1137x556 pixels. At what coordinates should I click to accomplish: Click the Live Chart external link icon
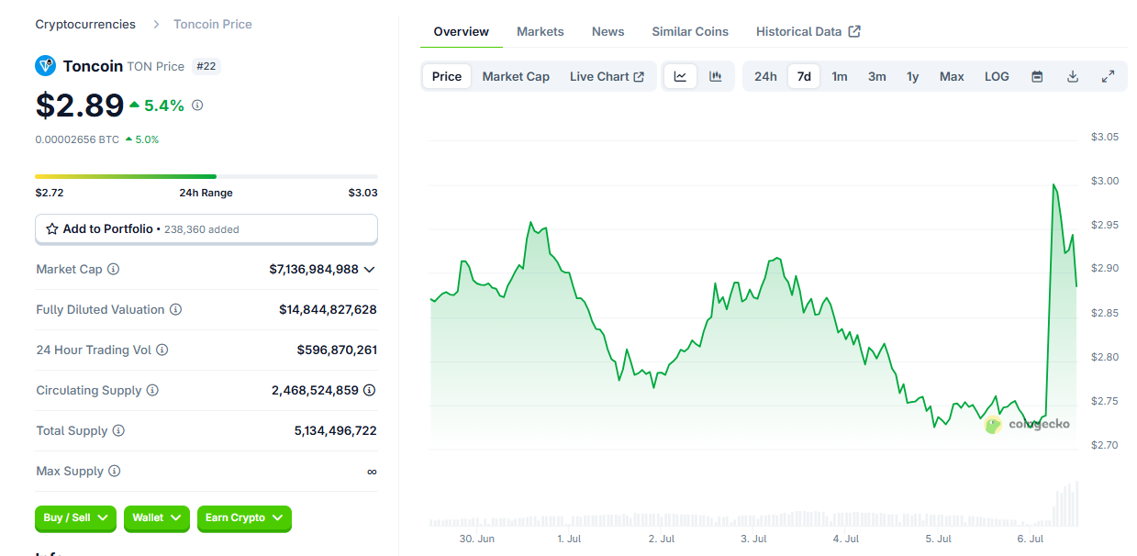click(639, 76)
